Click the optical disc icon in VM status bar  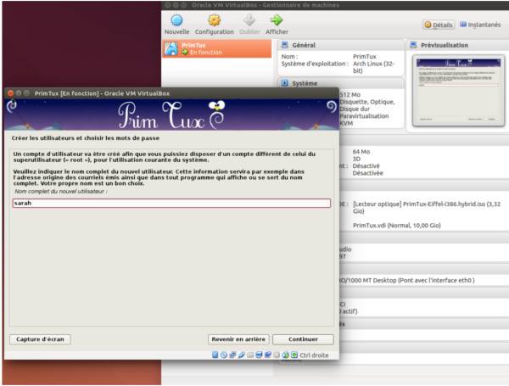(x=224, y=355)
